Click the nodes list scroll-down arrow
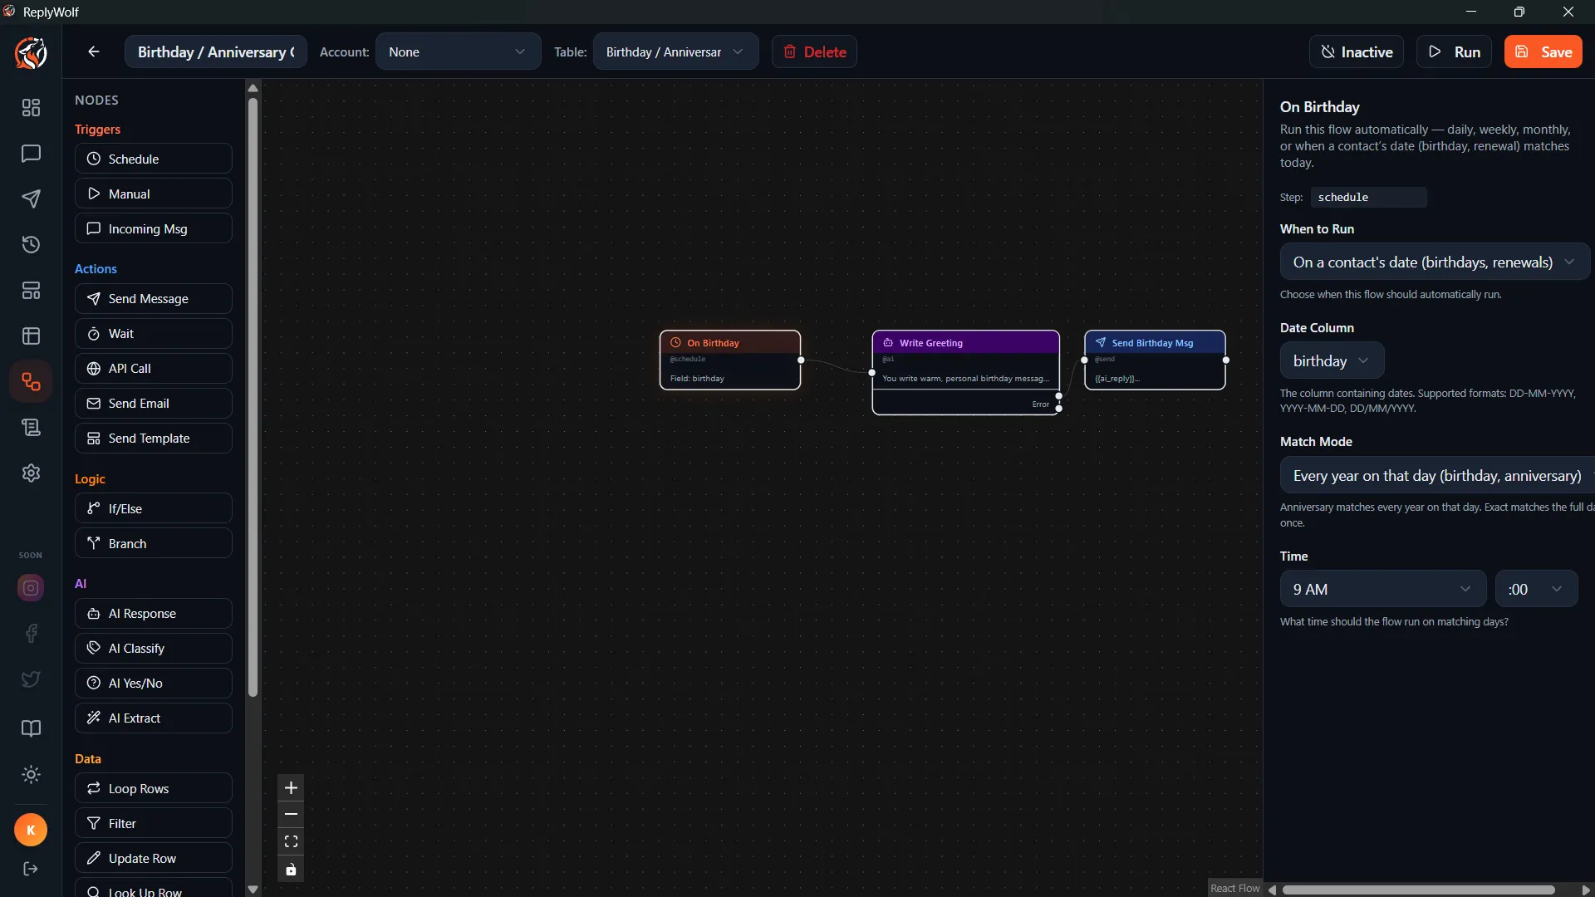Viewport: 1595px width, 897px height. pos(253,889)
